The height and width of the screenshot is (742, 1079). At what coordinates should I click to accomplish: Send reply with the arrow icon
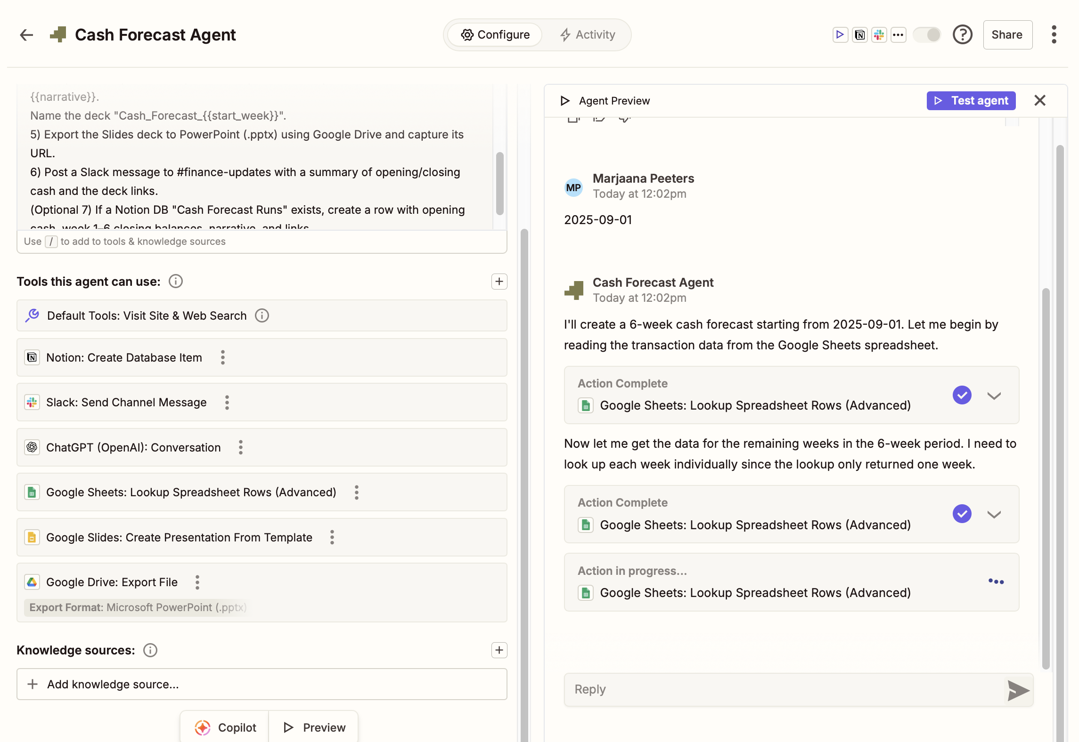(1018, 690)
